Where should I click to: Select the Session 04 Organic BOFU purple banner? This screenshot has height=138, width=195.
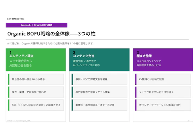(37, 25)
